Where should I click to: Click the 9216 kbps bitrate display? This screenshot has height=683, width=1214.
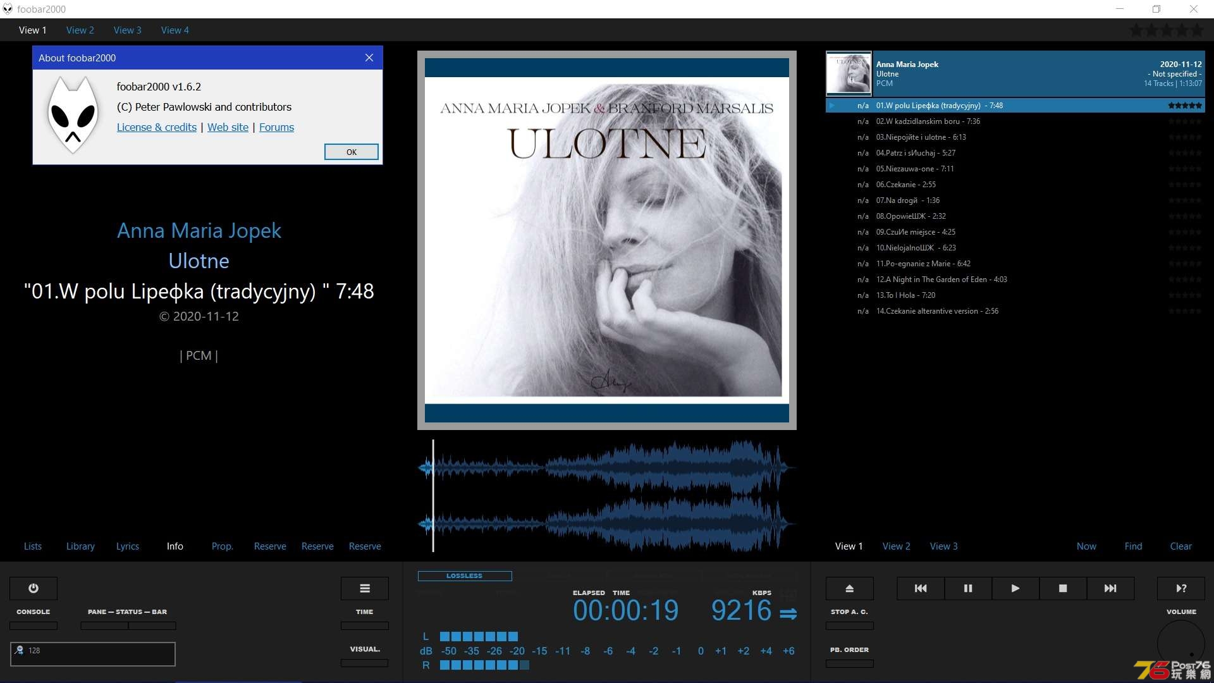click(x=741, y=610)
